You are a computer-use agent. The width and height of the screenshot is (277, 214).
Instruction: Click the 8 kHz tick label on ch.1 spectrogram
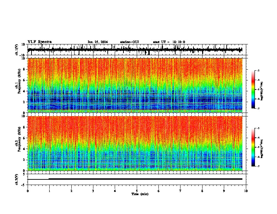[24, 69]
